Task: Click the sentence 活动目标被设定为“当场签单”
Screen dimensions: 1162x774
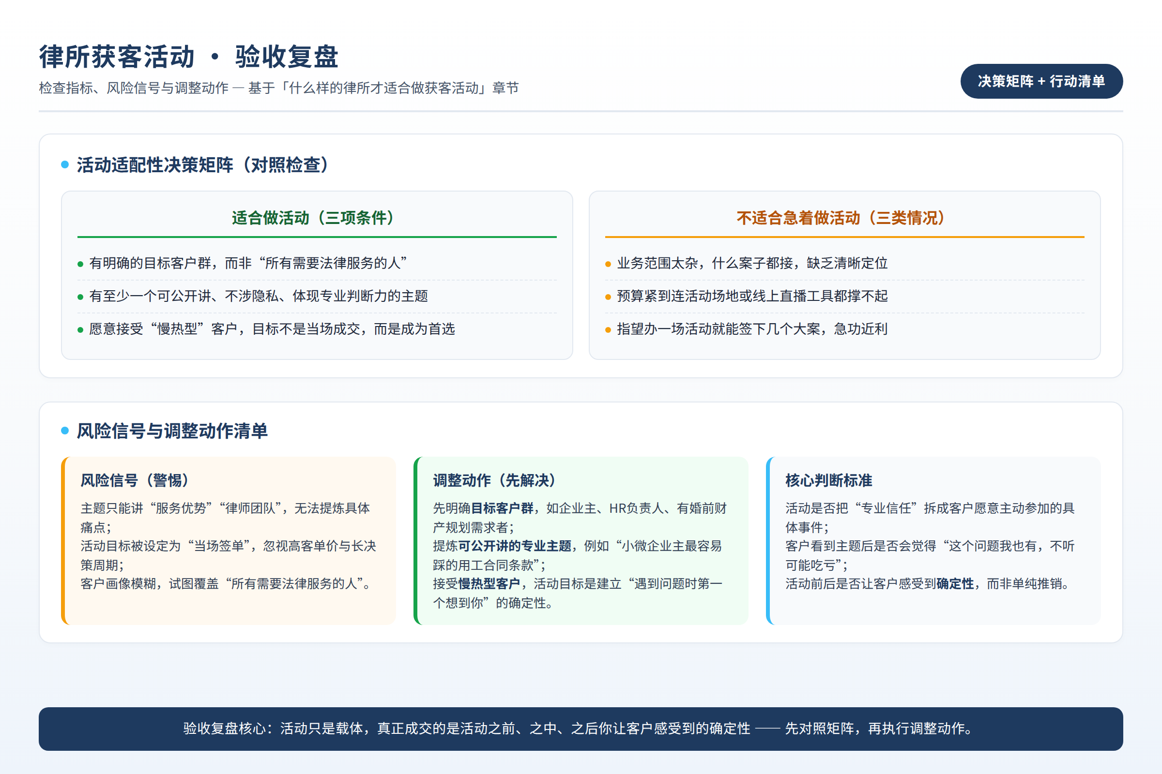Action: [229, 555]
